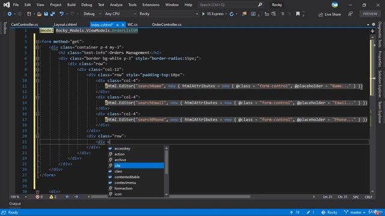Open the Test menu

pos(101,5)
